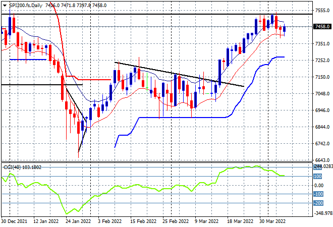333x227 pixels.
Task: Click the SPI200.fs,Daily chart title
Action: click(26, 6)
